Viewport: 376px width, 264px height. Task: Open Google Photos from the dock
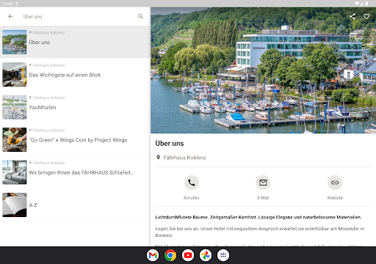point(206,255)
